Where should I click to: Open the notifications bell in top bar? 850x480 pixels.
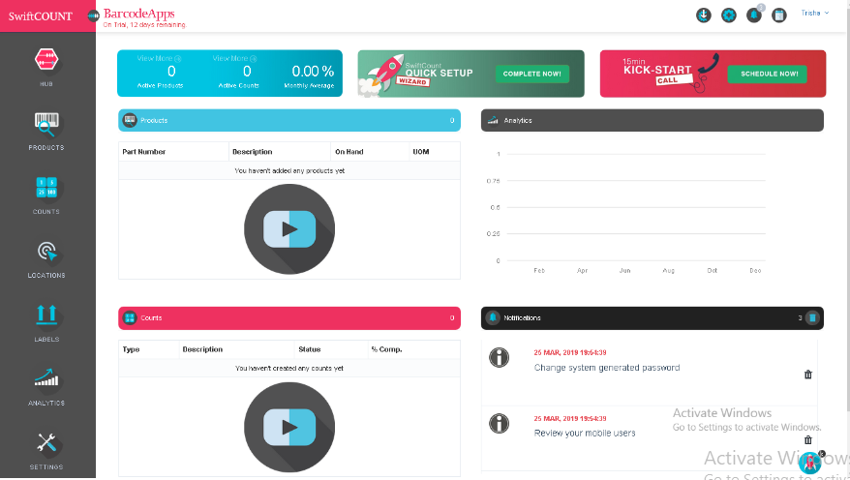coord(754,15)
